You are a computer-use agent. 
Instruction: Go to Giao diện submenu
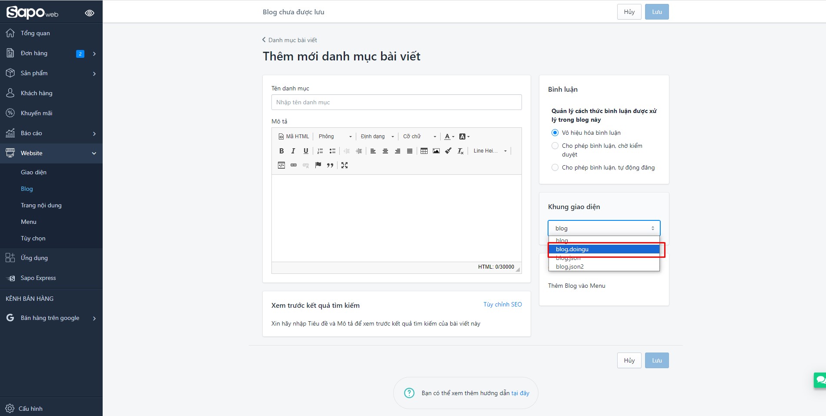pos(33,172)
